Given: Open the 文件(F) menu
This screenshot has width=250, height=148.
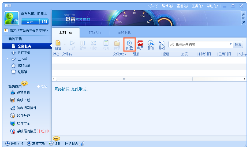Looking at the screenshot, I should (x=153, y=6).
